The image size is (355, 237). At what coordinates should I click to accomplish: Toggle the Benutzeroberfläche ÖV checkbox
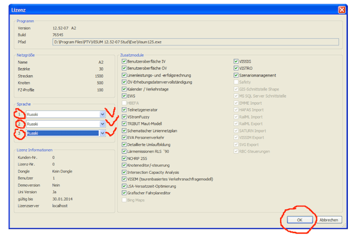[x=124, y=68]
